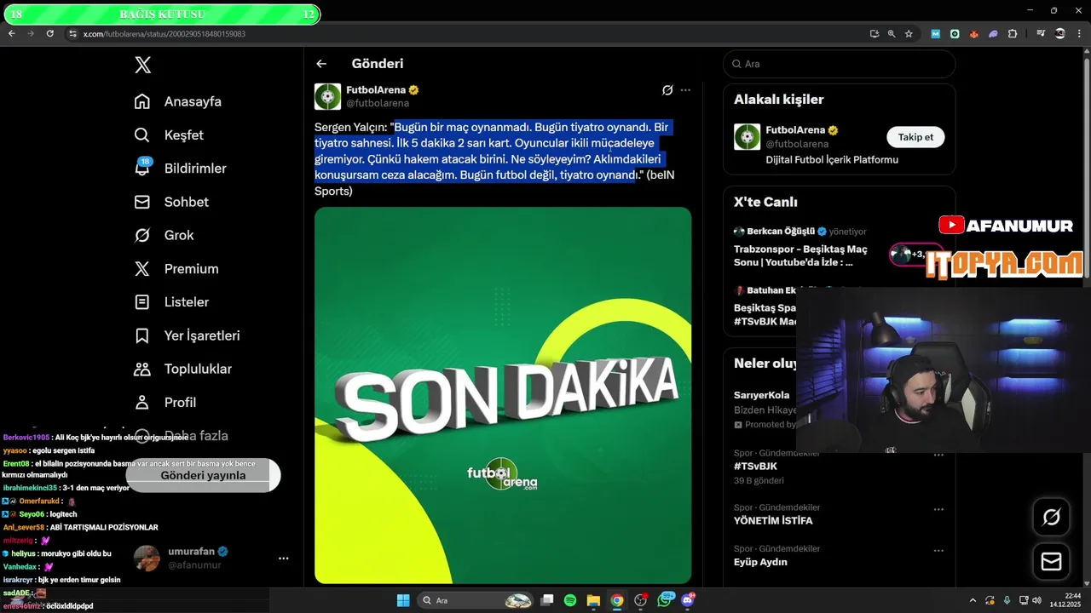Open the SarıyerKola promoted trend

(762, 395)
